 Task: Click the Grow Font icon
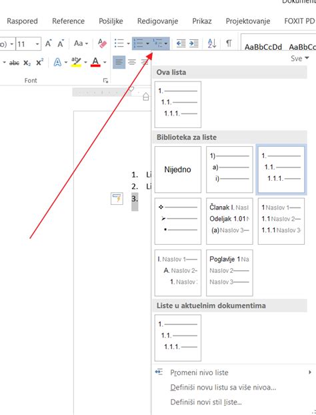pos(48,43)
